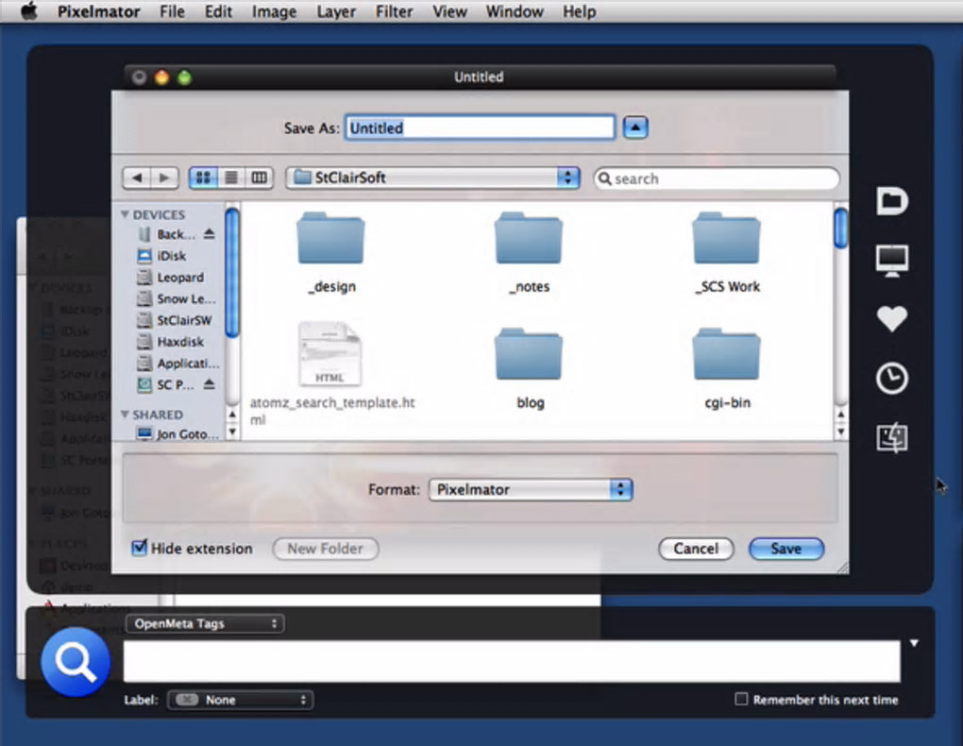Toggle the Hide extension checkbox

(140, 549)
